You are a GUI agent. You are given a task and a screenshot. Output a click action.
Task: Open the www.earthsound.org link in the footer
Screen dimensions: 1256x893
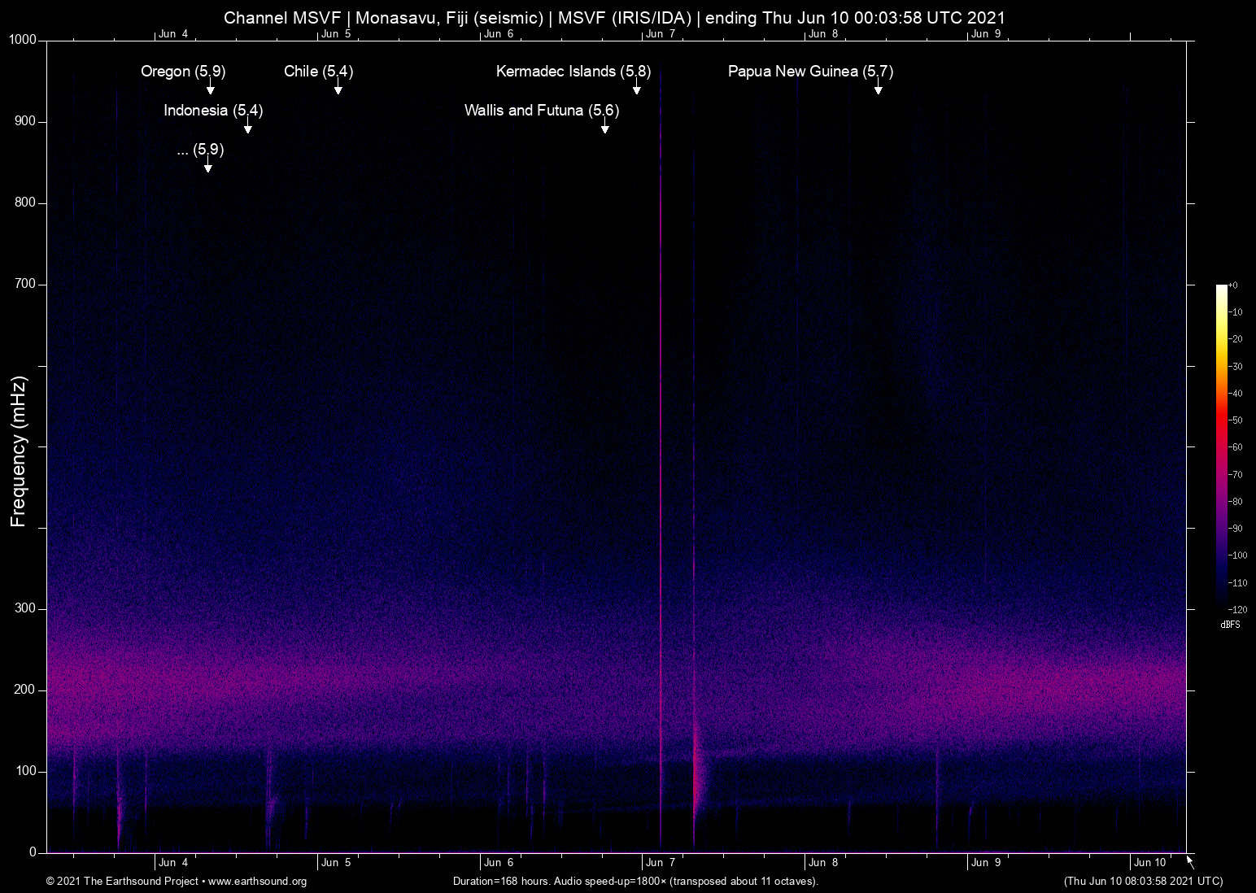pyautogui.click(x=257, y=882)
